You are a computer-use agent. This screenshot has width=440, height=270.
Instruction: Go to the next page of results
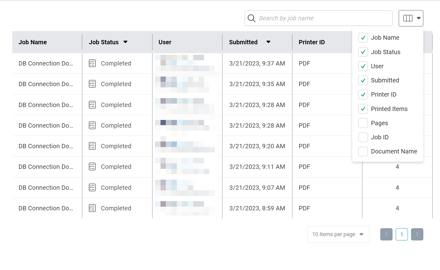(x=417, y=234)
